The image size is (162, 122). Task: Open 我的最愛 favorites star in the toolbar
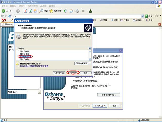point(55,11)
